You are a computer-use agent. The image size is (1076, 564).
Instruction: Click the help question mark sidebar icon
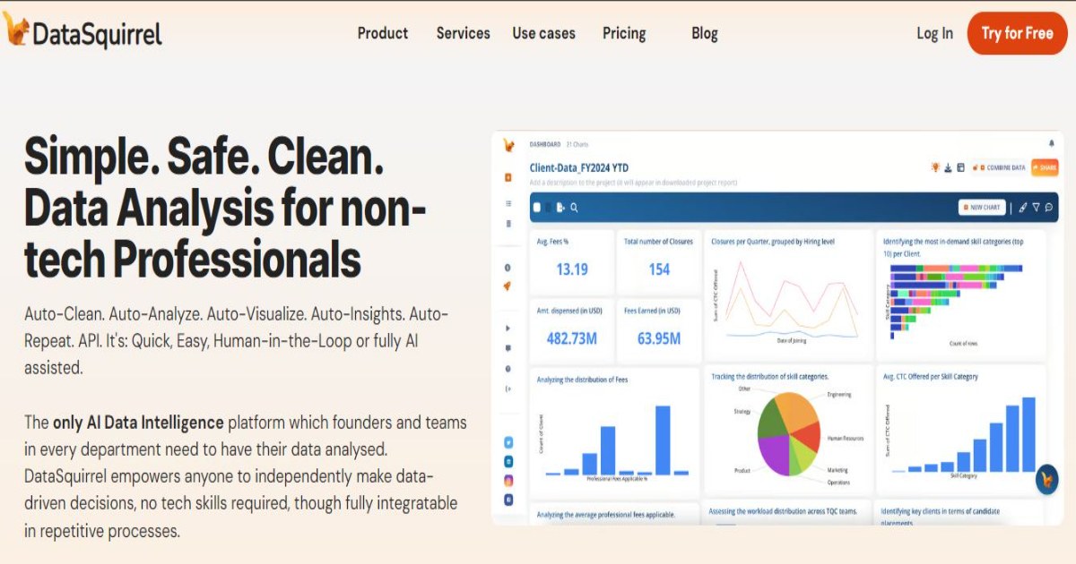[508, 369]
